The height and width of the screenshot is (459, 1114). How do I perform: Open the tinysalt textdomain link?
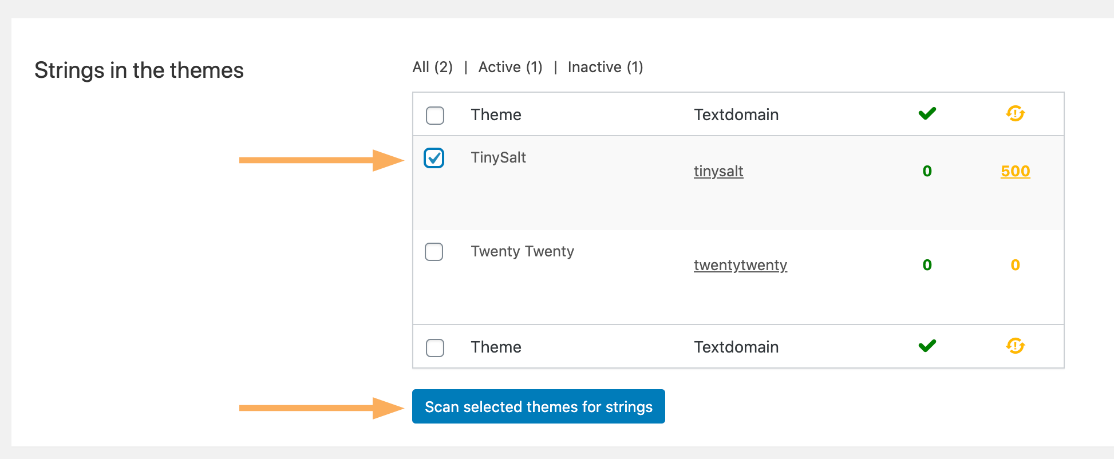[x=718, y=171]
